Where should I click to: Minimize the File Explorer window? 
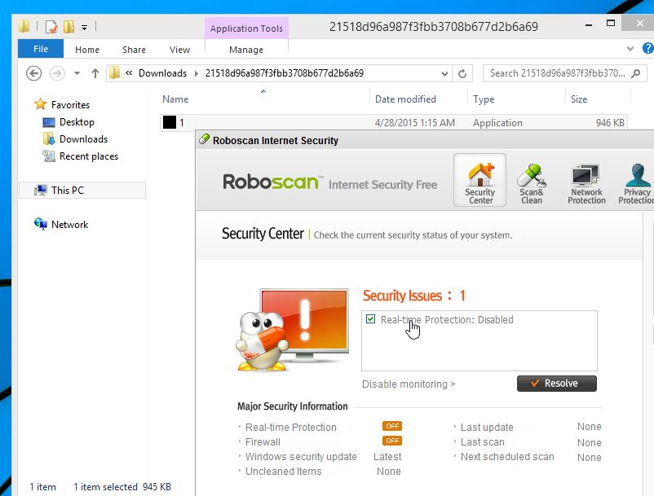(x=589, y=24)
